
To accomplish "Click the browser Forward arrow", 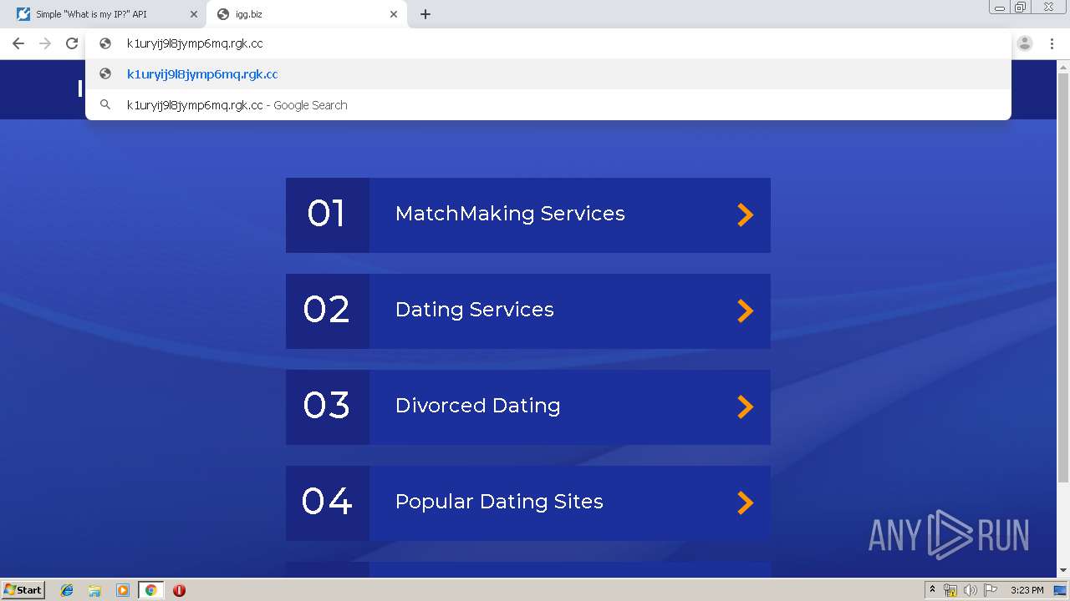I will [45, 43].
